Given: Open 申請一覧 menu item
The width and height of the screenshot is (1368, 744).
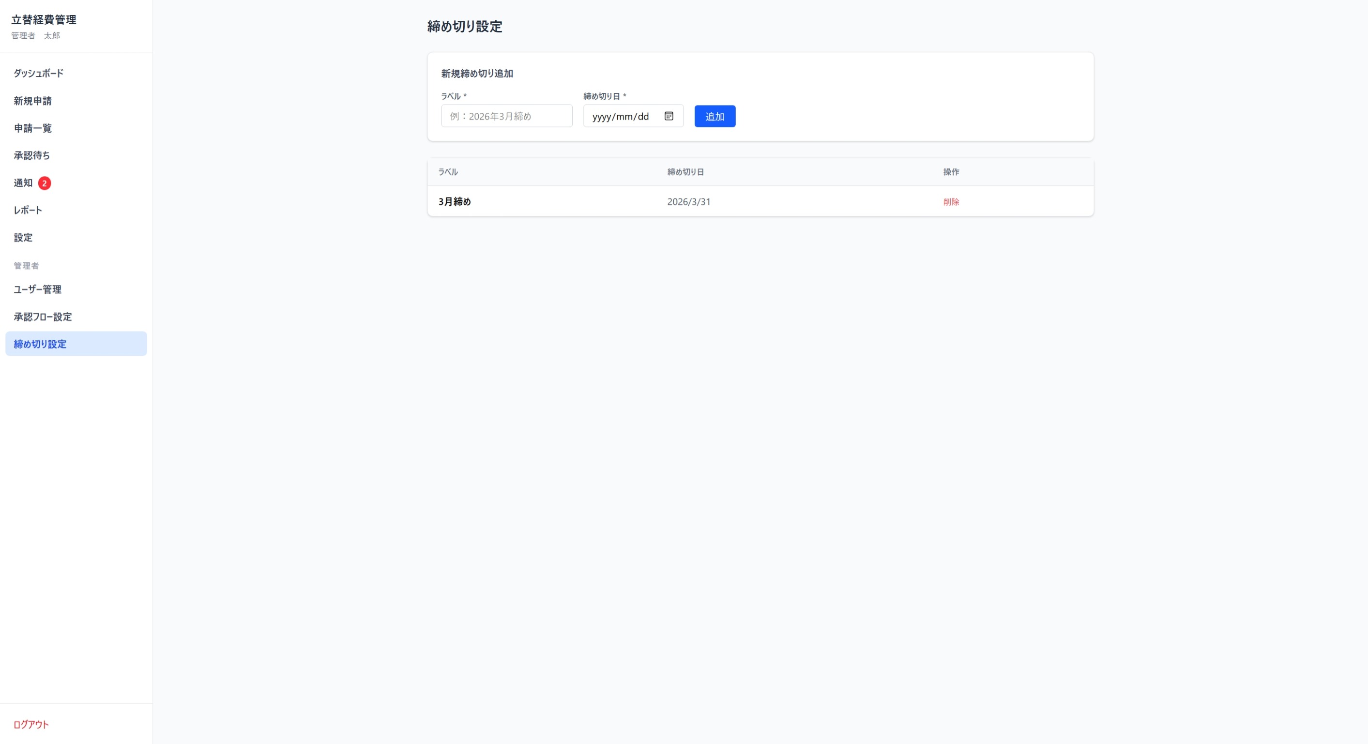Looking at the screenshot, I should click(x=33, y=128).
